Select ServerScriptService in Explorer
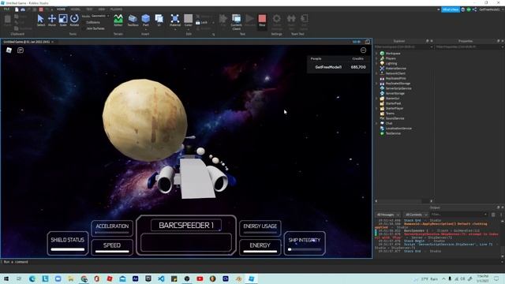The image size is (505, 284). tap(398, 88)
